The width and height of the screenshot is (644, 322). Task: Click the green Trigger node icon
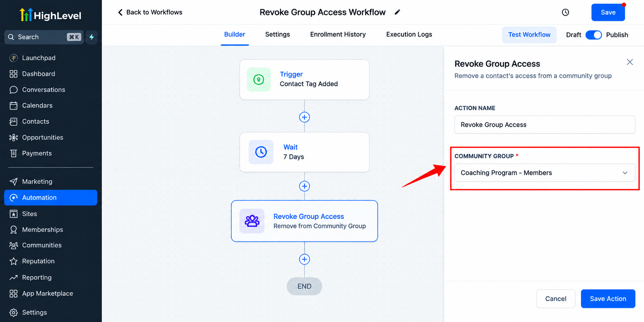[259, 80]
